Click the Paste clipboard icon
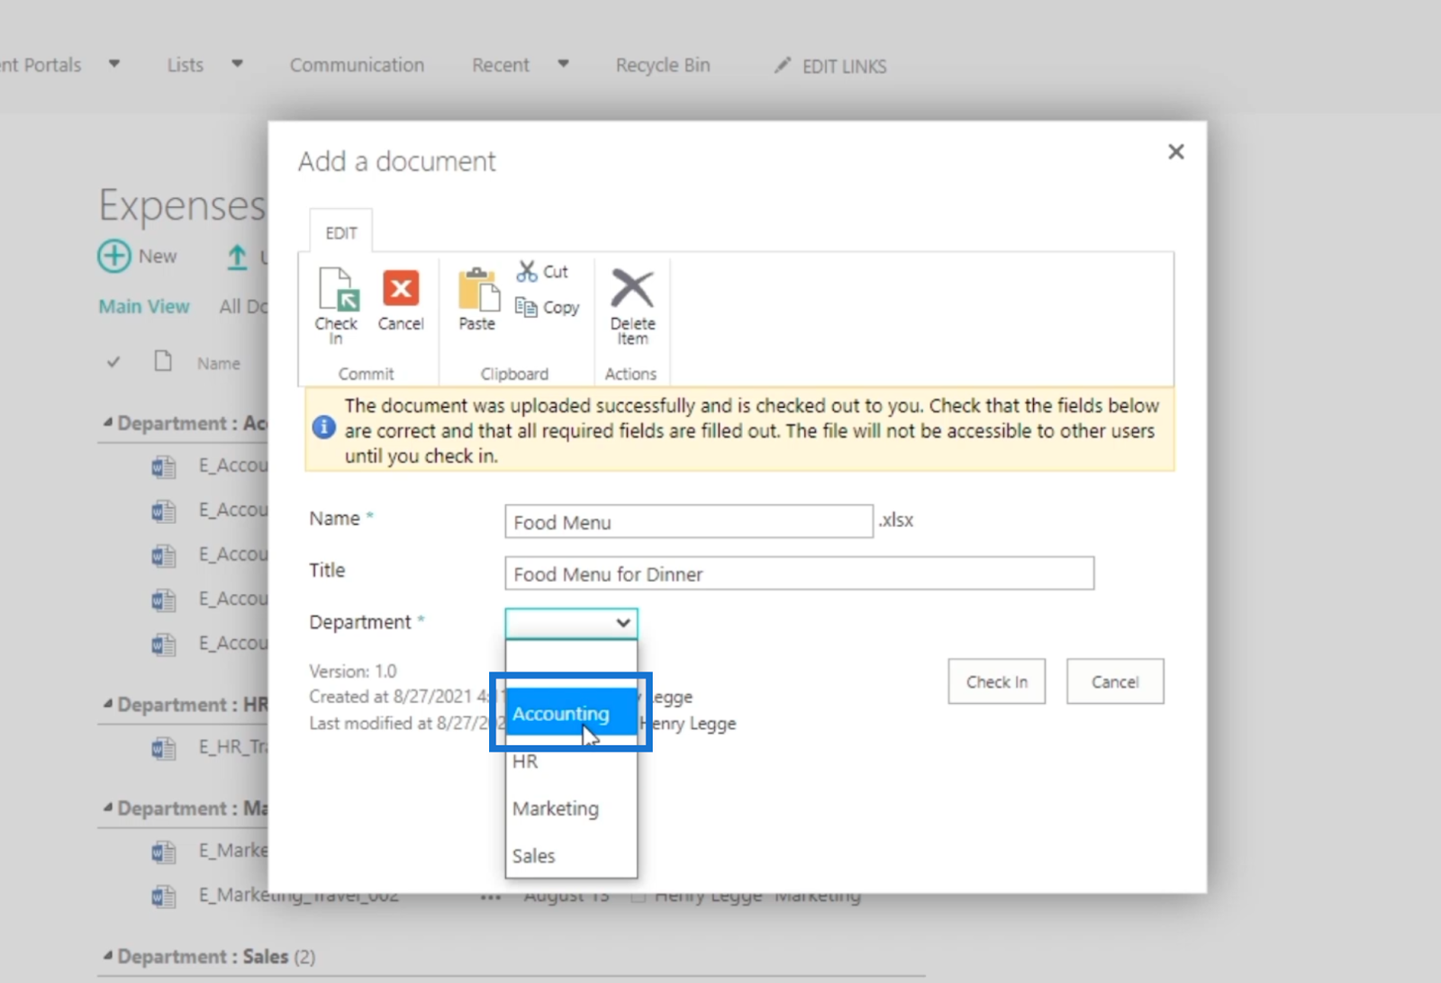 (x=477, y=291)
